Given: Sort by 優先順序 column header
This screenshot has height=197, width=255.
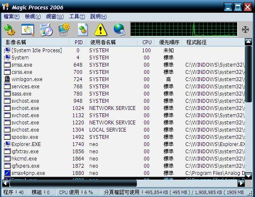Looking at the screenshot, I should (169, 42).
